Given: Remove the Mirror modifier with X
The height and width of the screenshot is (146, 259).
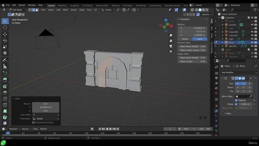Looking at the screenshot, I should (251, 78).
